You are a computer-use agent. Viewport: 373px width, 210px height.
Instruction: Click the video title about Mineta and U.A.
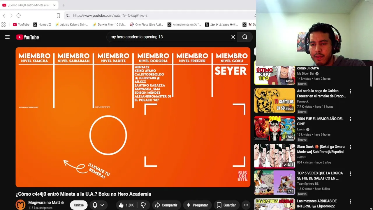83,194
